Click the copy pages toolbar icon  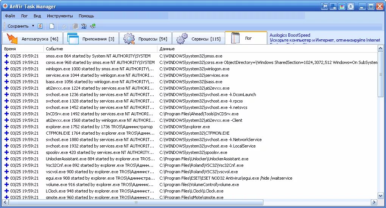click(x=75, y=26)
